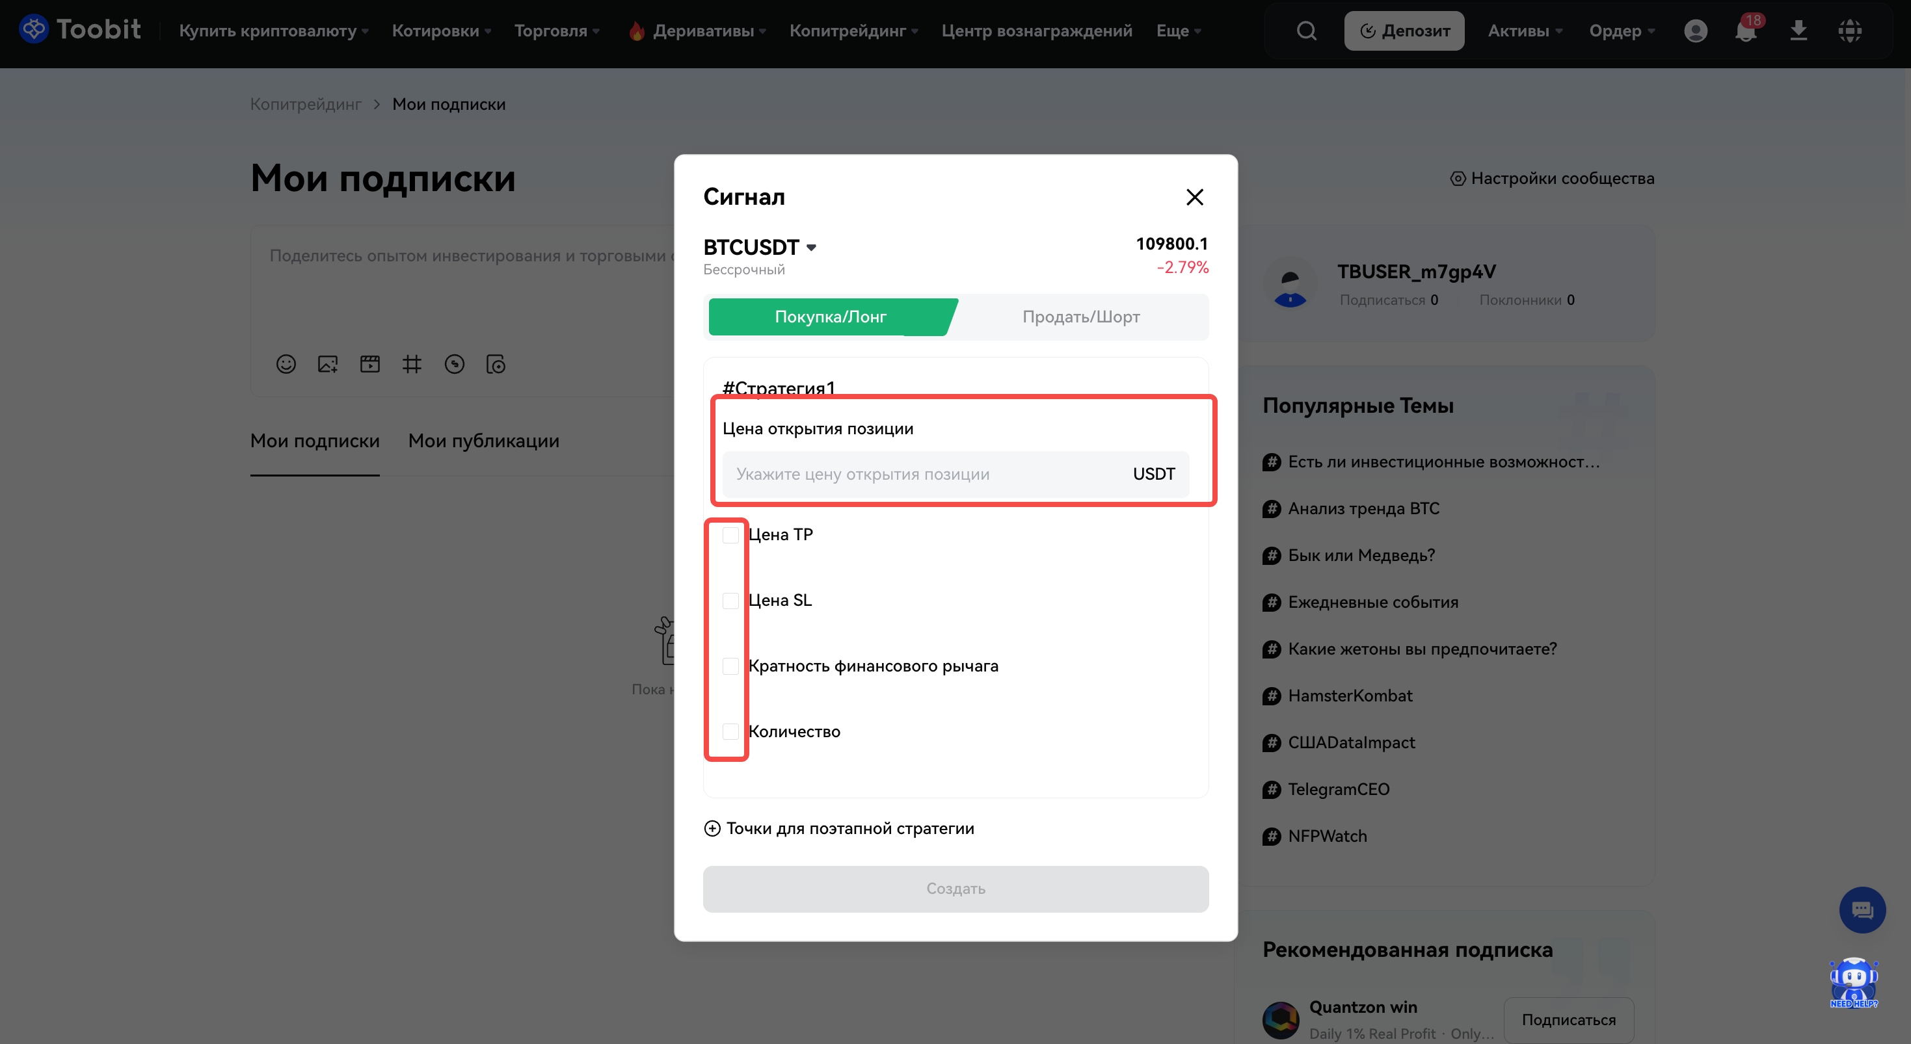The image size is (1911, 1044).
Task: Expand Точки для поэтапной стратегии
Action: coord(839,828)
